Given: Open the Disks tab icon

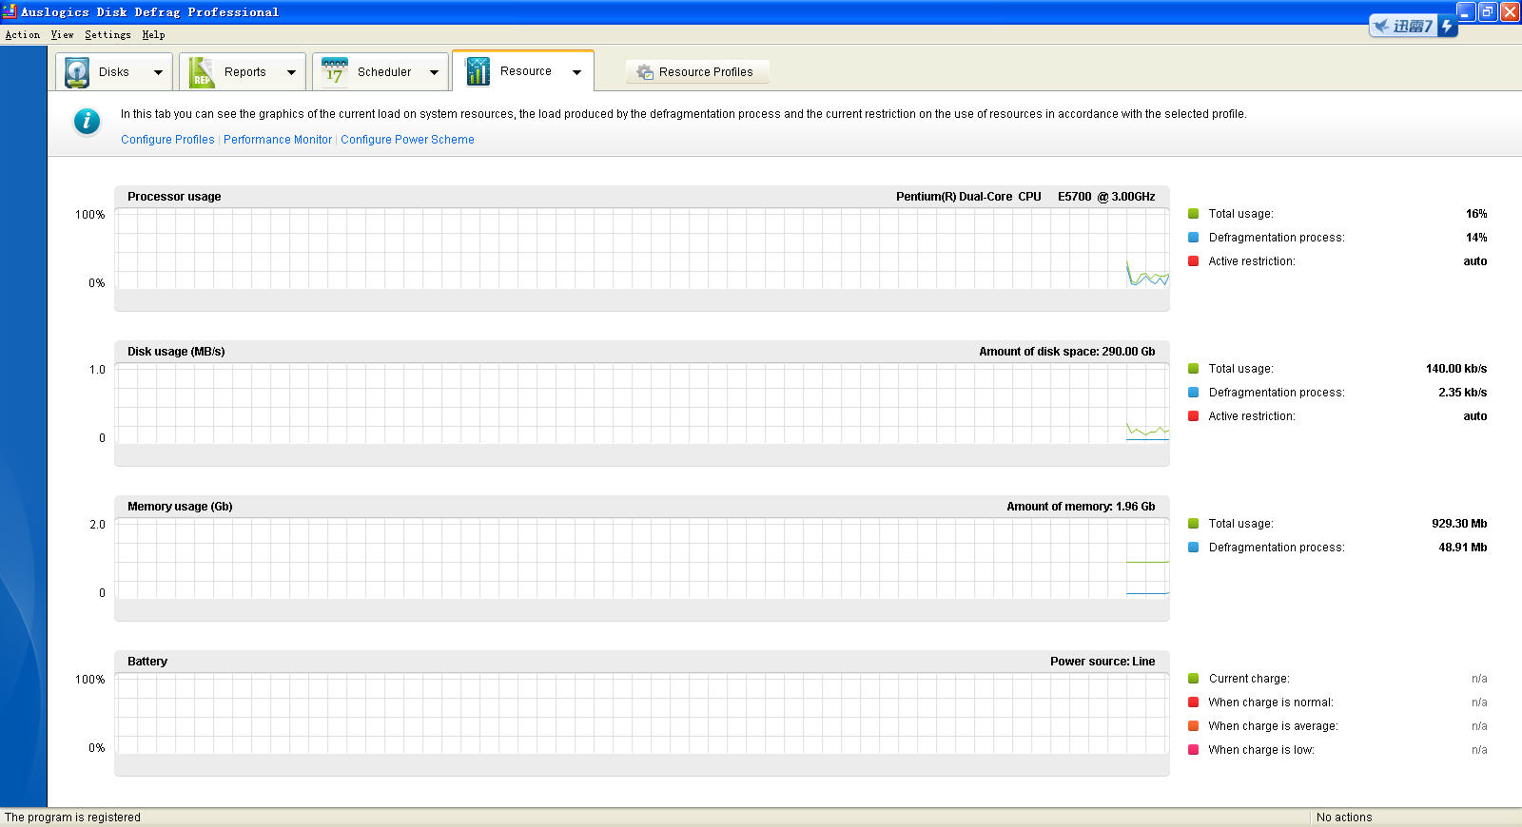Looking at the screenshot, I should click(77, 72).
